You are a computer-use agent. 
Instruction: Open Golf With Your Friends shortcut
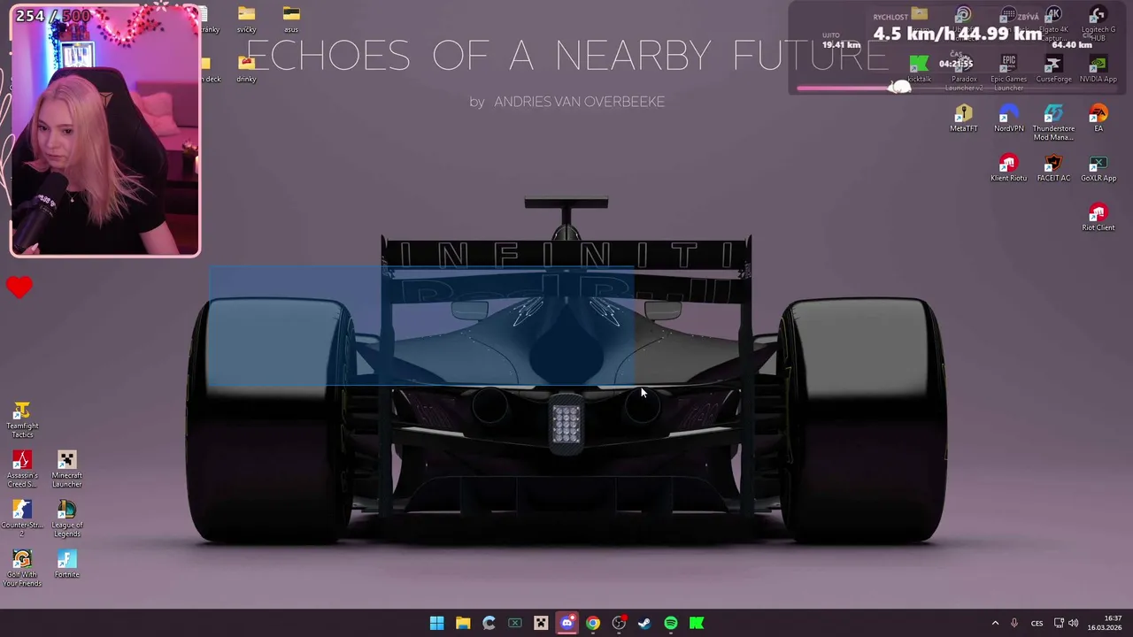click(x=22, y=569)
